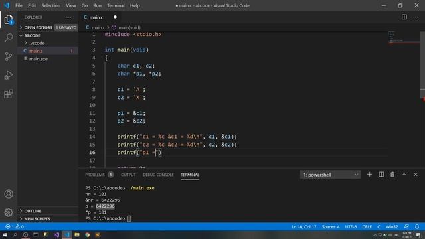Open Windows Start button
The height and width of the screenshot is (239, 425).
click(x=5, y=234)
